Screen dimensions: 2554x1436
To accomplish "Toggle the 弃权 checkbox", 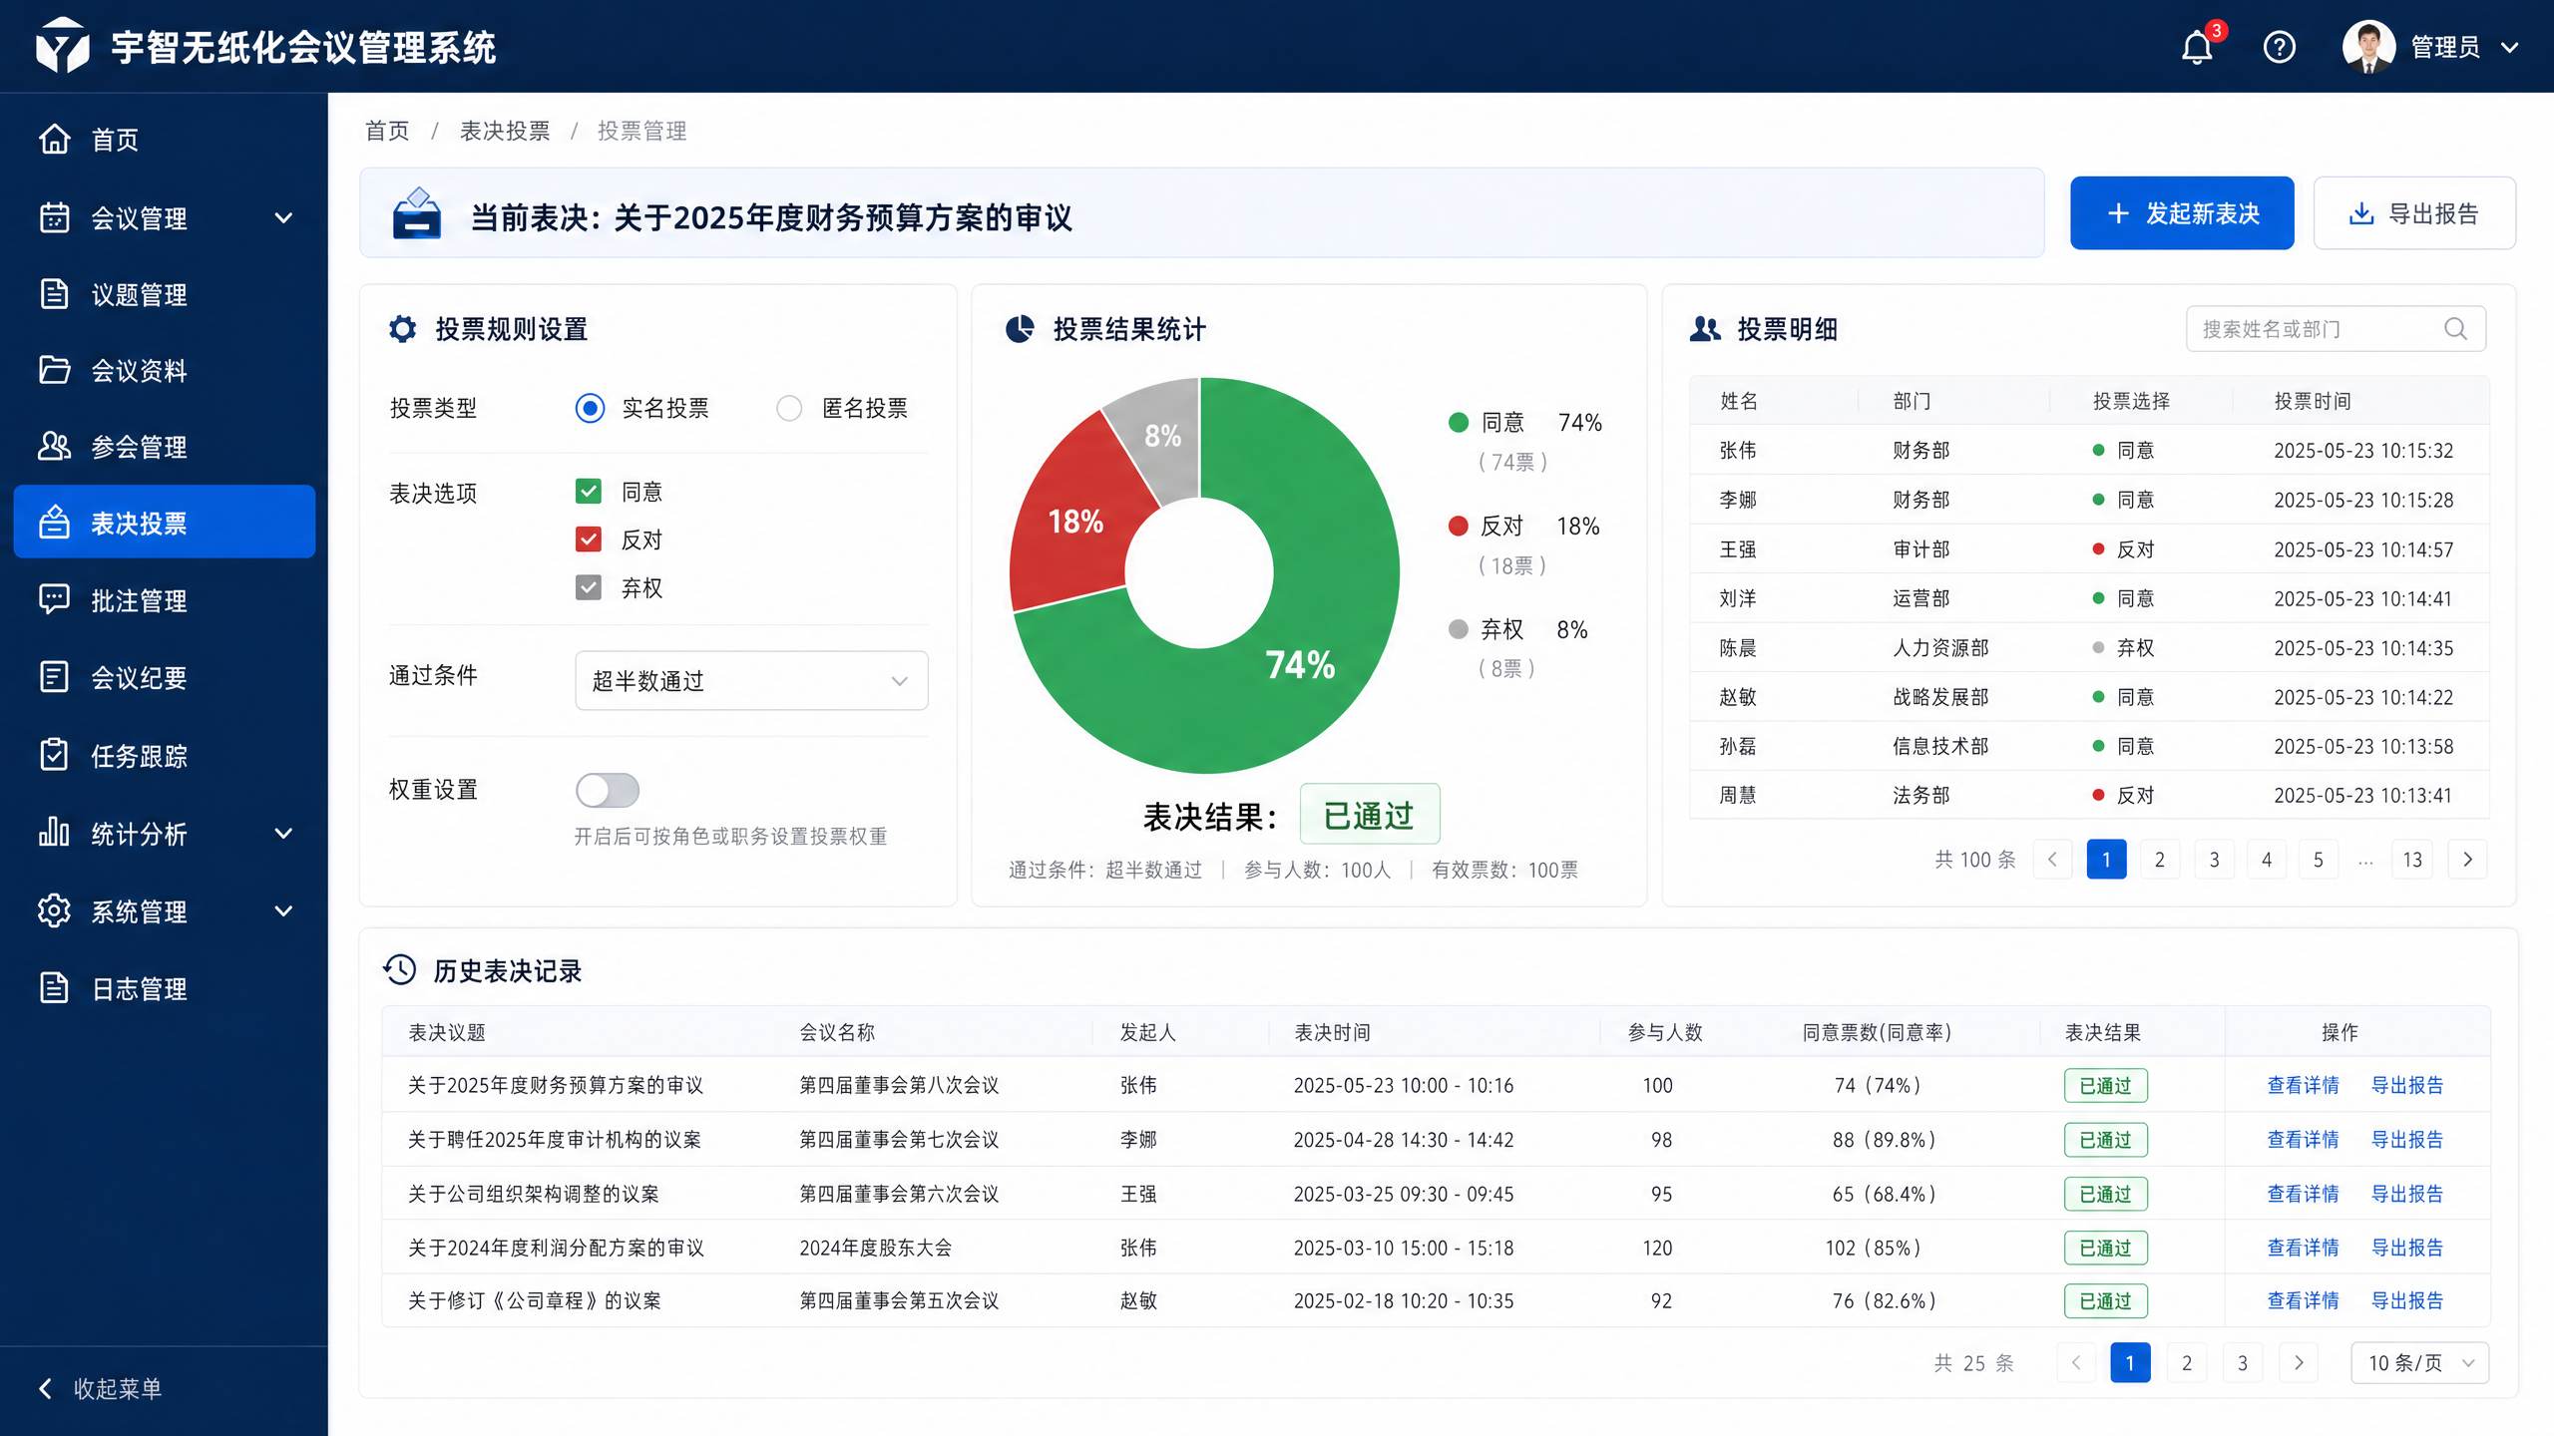I will pyautogui.click(x=589, y=587).
